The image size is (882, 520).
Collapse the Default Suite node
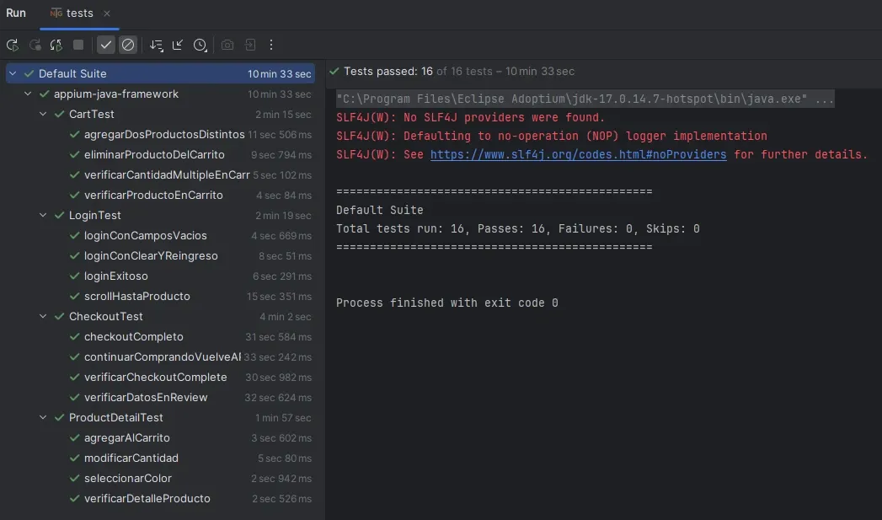pyautogui.click(x=13, y=73)
